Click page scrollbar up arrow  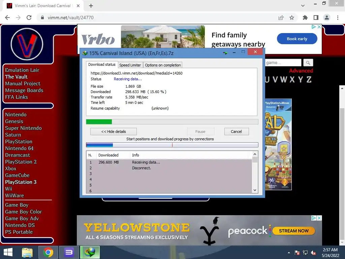342,88
